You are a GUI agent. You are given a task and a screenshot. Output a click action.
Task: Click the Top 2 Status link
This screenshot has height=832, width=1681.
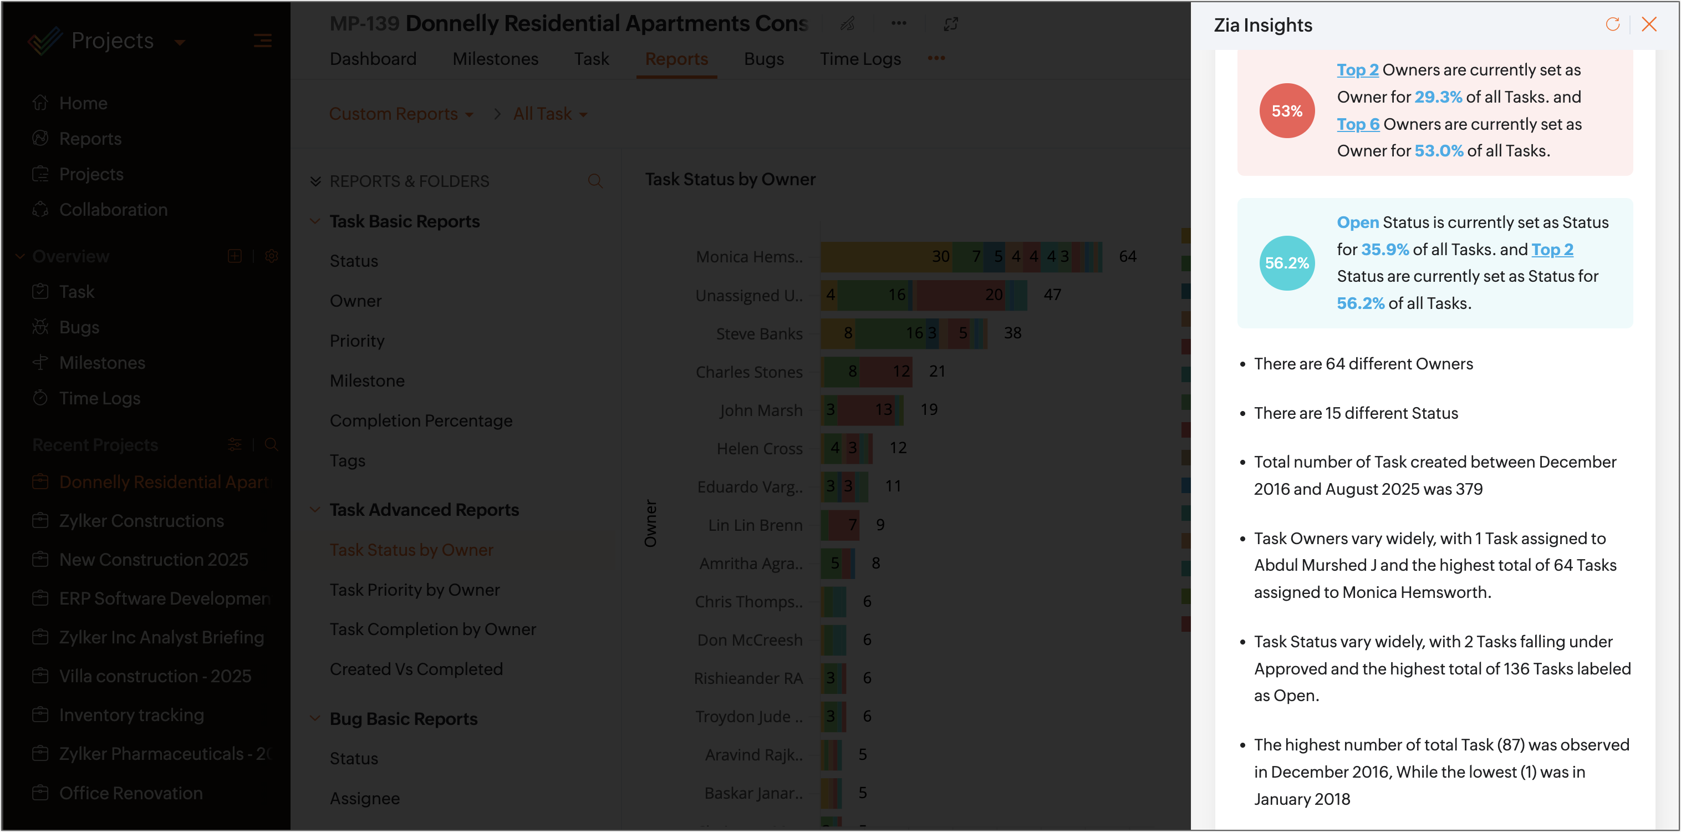(1552, 250)
